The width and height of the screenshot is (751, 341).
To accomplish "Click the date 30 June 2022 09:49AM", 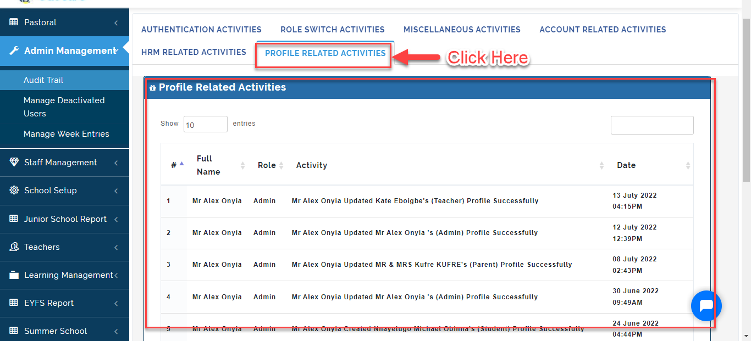I will tap(636, 297).
